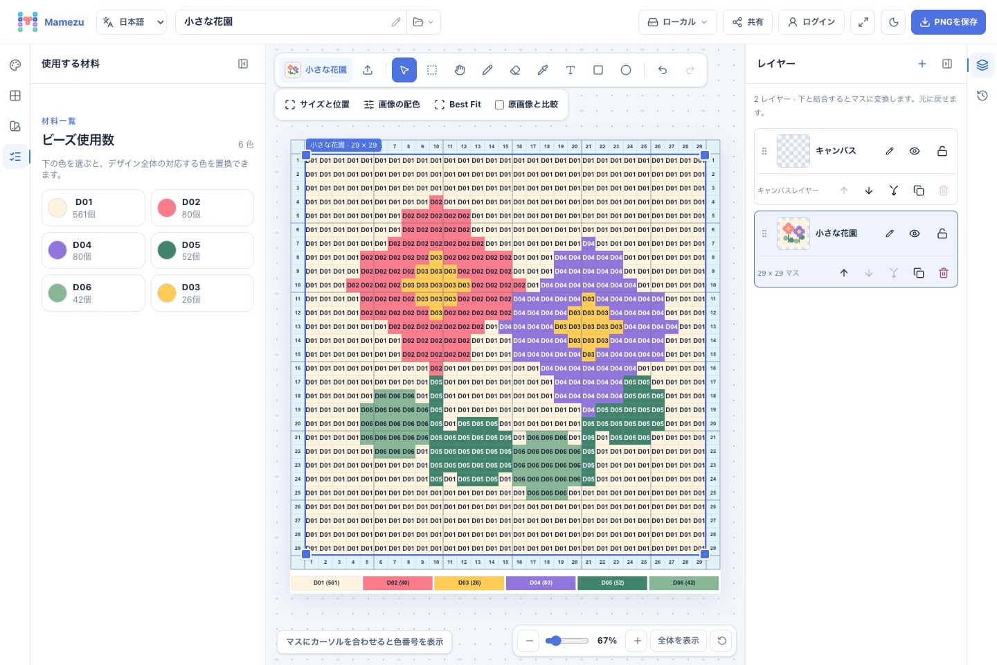997x665 pixels.
Task: Click the 材料一覧 label
Action: coord(59,121)
